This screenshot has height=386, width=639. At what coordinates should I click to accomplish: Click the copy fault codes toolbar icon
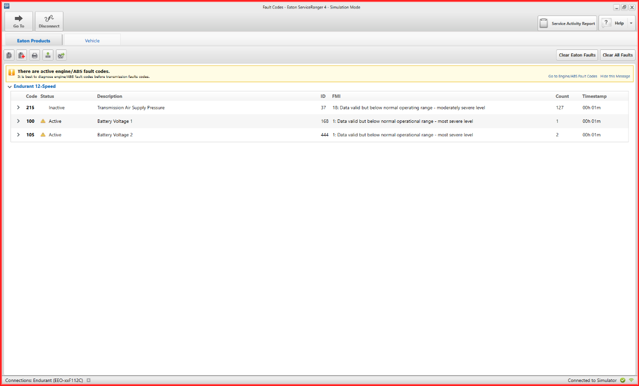[9, 55]
